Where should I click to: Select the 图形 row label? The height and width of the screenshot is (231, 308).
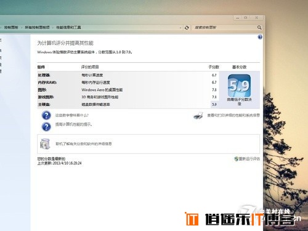pyautogui.click(x=42, y=90)
